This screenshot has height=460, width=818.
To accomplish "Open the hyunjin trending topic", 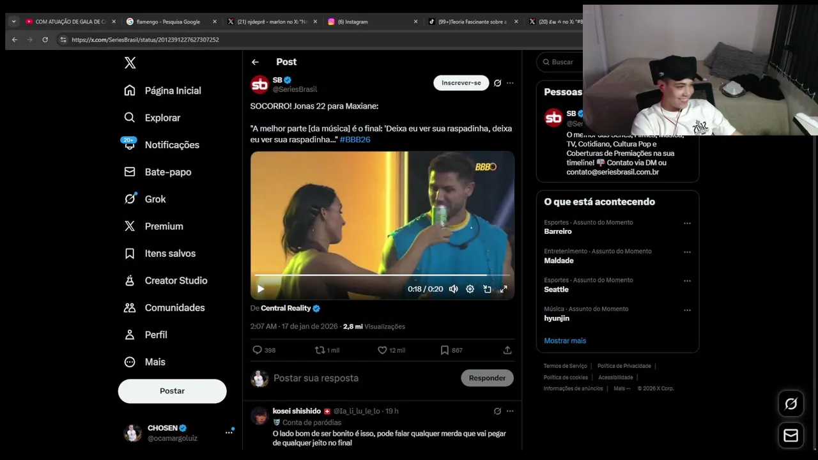I will pyautogui.click(x=557, y=318).
